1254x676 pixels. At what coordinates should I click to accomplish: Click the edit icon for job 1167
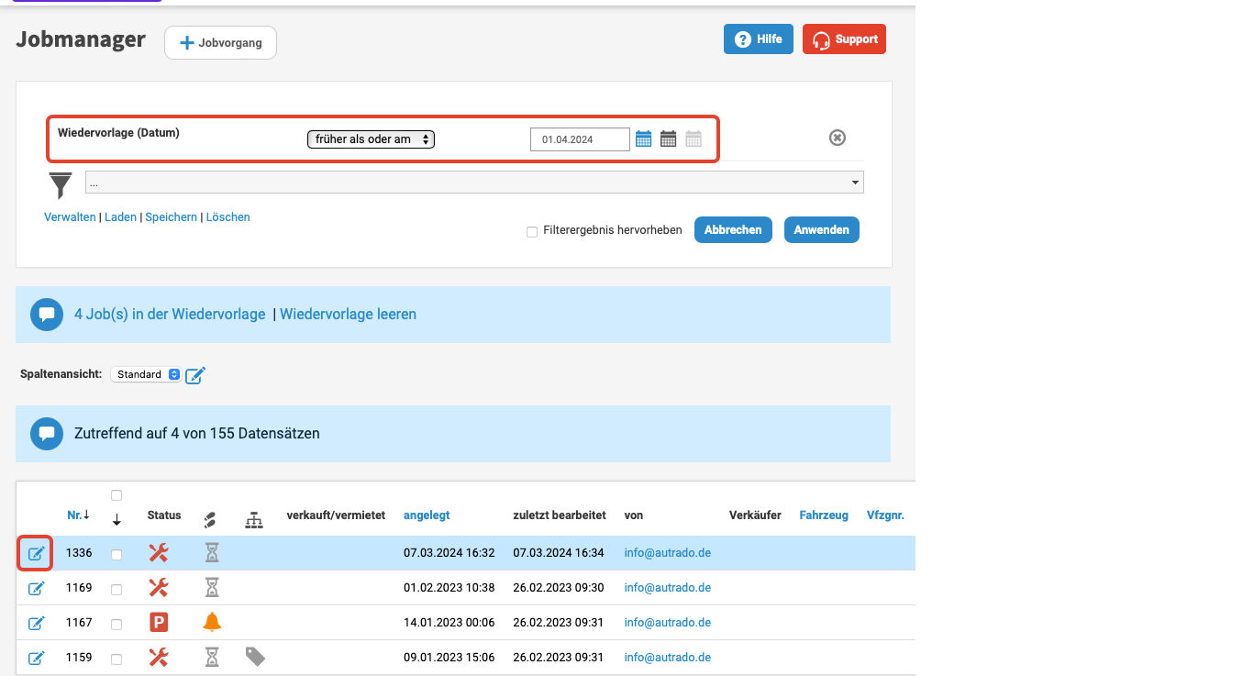[36, 623]
